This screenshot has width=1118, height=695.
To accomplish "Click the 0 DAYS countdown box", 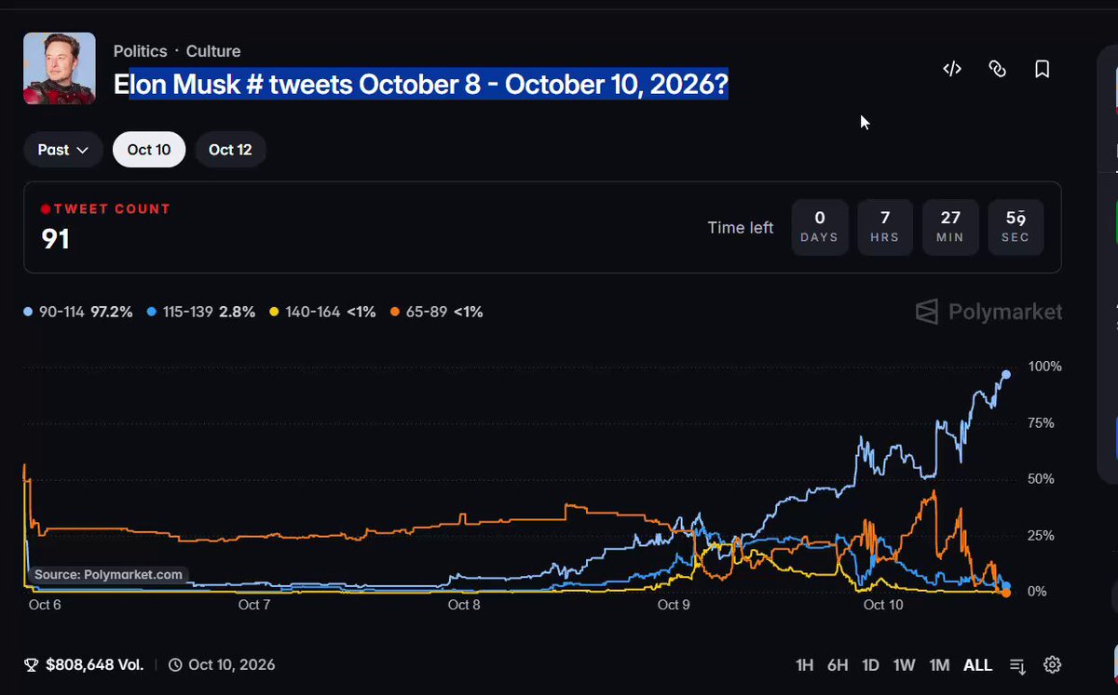I will [820, 227].
